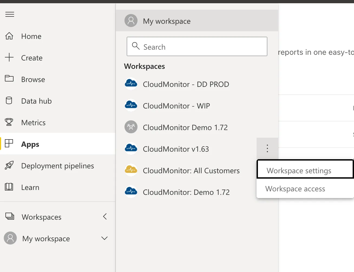
Task: Click the Data hub cylinder icon
Action: click(9, 100)
